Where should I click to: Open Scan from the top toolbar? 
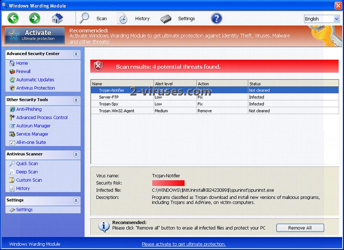click(x=101, y=18)
